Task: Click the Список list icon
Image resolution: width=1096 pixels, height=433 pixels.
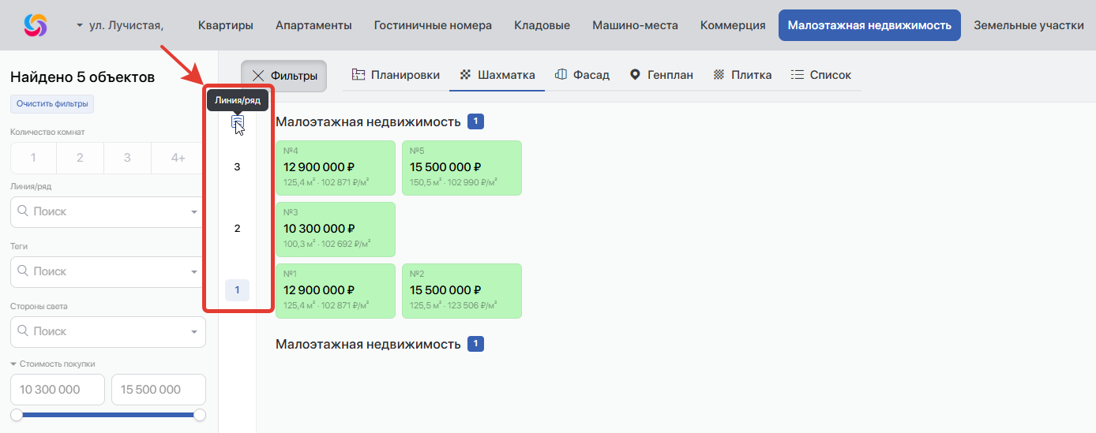Action: click(798, 75)
